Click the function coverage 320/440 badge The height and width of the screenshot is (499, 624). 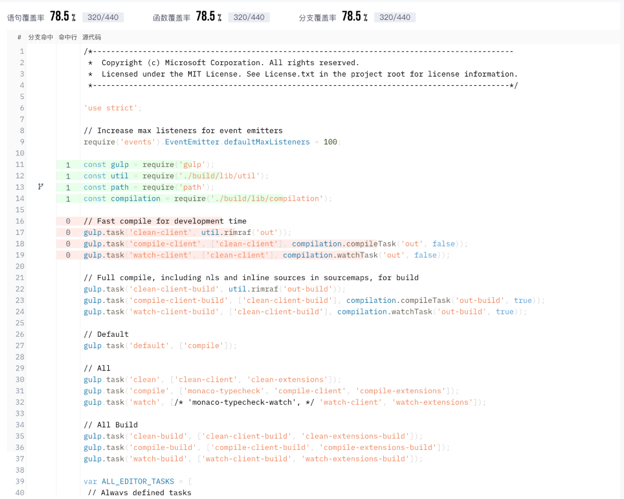click(249, 18)
